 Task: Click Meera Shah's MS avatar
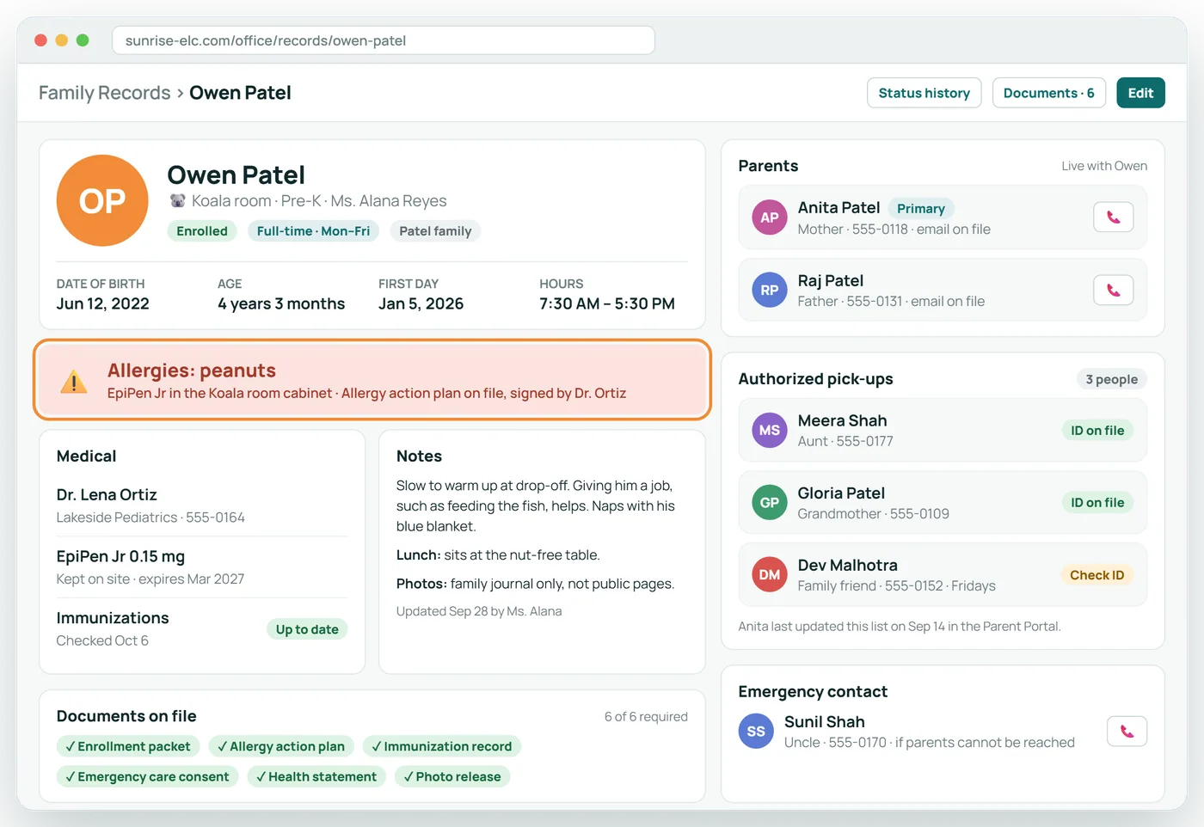pos(770,430)
